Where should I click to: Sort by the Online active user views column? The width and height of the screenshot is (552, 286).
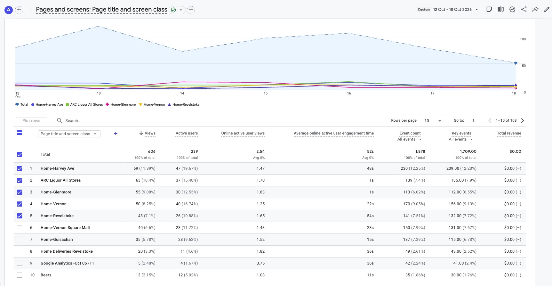[243, 133]
